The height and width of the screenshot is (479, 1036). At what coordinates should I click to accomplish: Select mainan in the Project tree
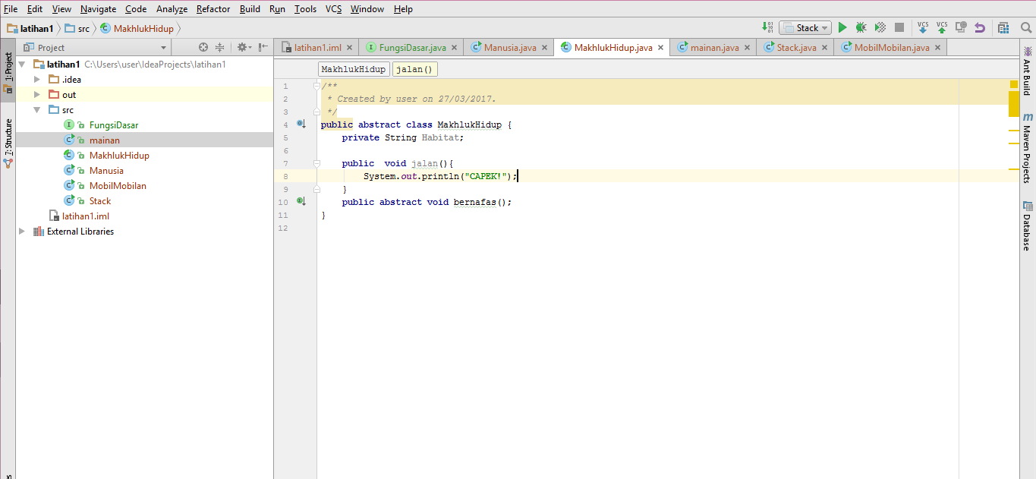(105, 140)
